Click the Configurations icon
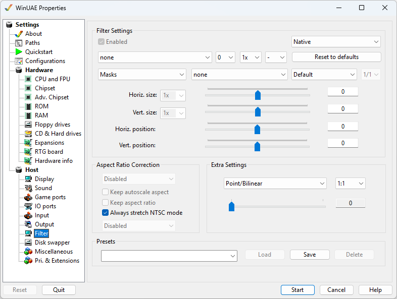The height and width of the screenshot is (299, 397). coord(19,61)
